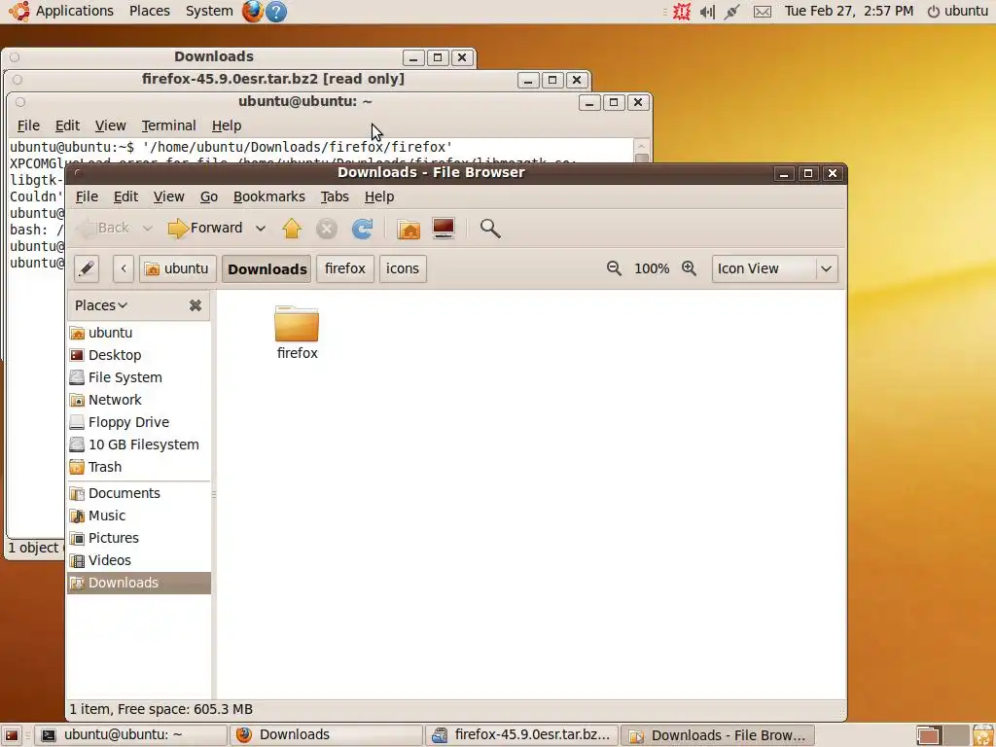Image resolution: width=996 pixels, height=747 pixels.
Task: Click the zoom out magnifier icon
Action: pos(614,268)
